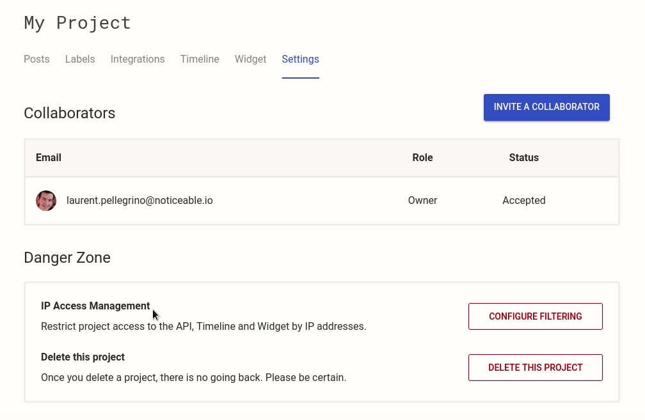The width and height of the screenshot is (645, 420).
Task: Click the Owner role cell
Action: 422,201
